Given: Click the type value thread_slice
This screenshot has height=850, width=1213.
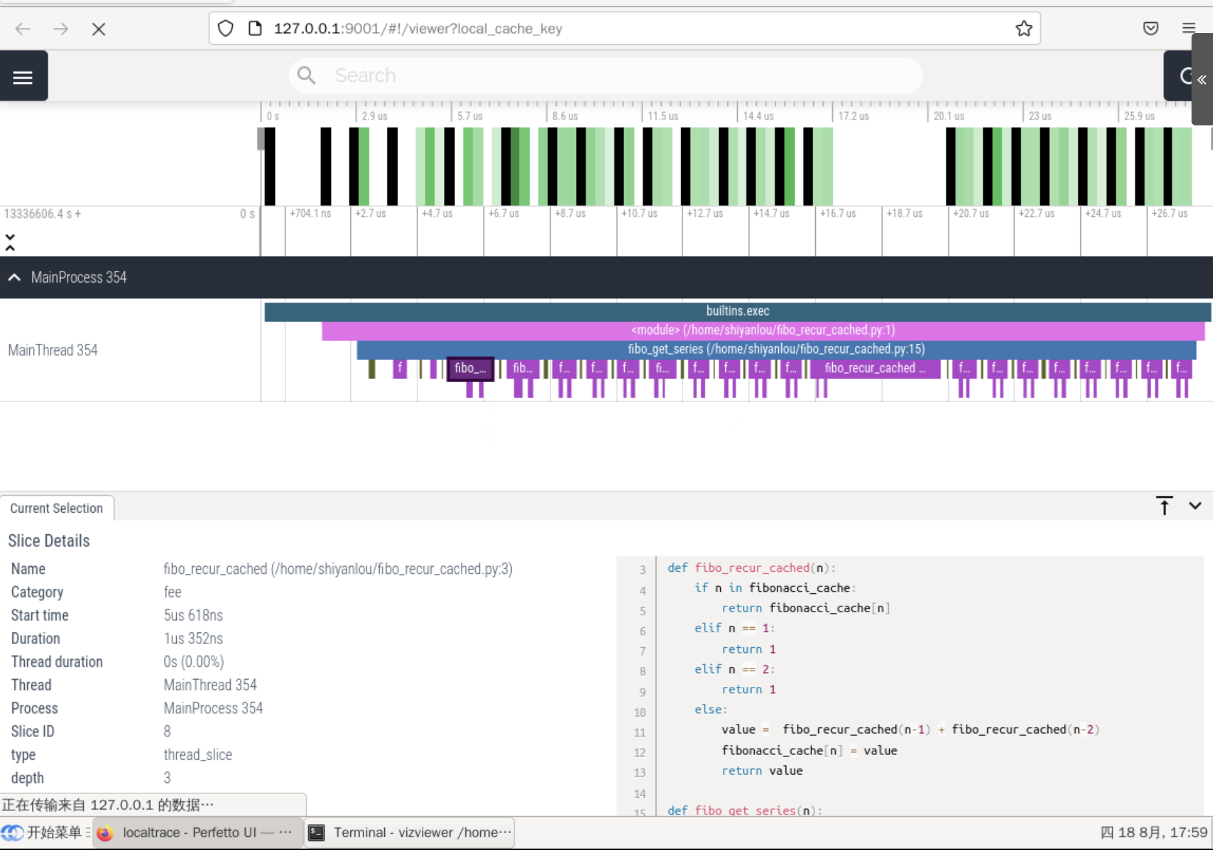Looking at the screenshot, I should pyautogui.click(x=198, y=755).
